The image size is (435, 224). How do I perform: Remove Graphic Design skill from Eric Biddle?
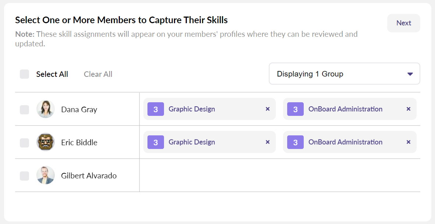(x=268, y=142)
